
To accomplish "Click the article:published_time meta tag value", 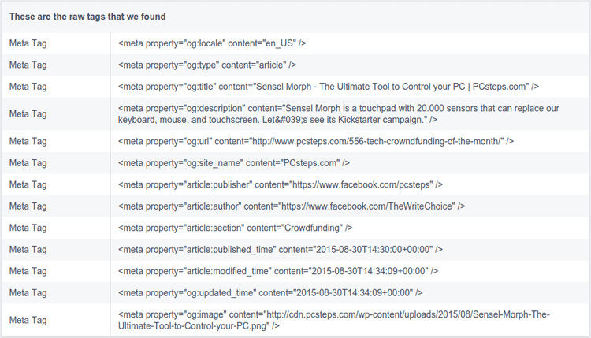I will coord(280,250).
